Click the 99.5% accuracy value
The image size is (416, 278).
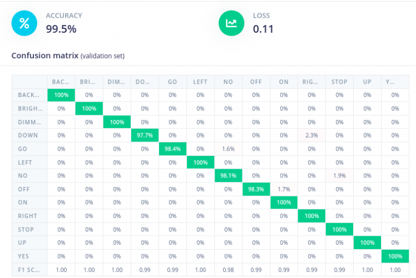click(x=61, y=29)
